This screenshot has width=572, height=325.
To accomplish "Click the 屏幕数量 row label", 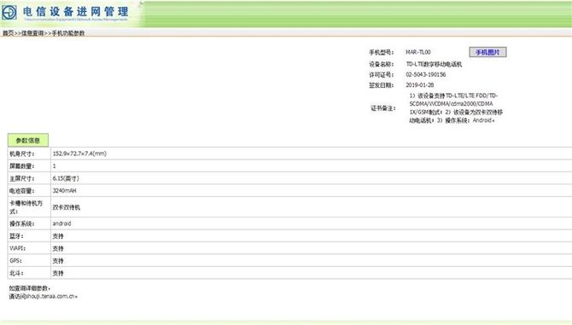I will pos(22,166).
